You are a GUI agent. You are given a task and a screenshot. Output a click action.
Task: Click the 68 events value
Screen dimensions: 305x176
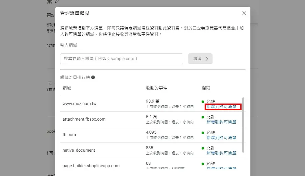point(148,164)
